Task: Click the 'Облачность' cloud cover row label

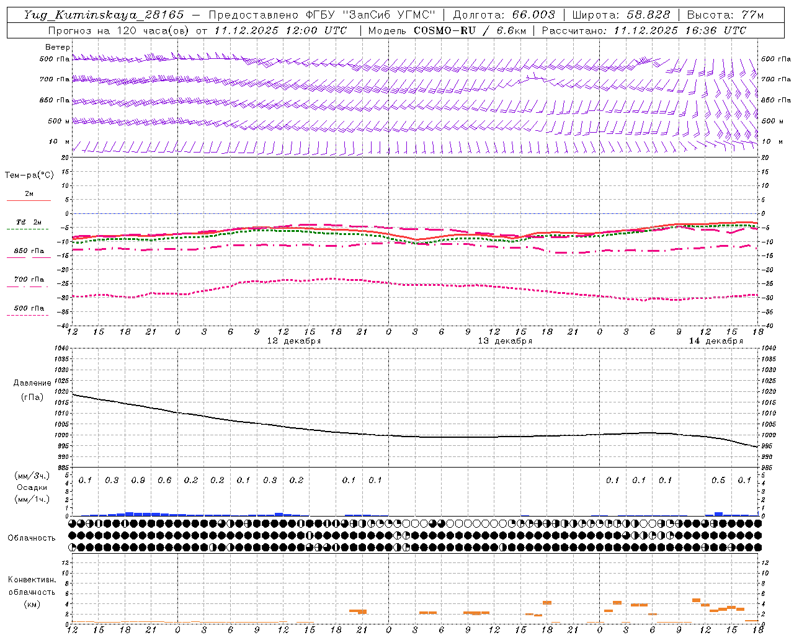Action: (x=32, y=538)
